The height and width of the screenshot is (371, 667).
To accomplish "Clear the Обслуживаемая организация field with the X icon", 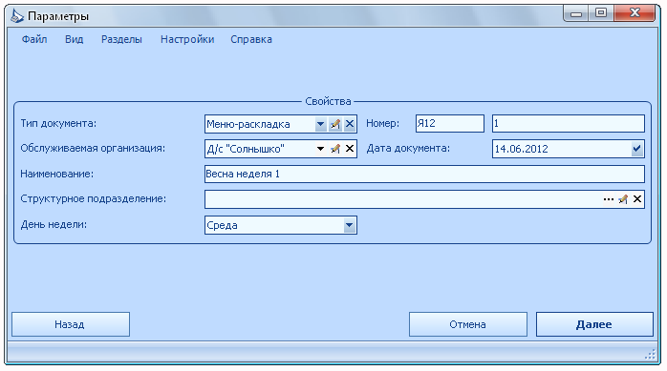I will pos(350,149).
